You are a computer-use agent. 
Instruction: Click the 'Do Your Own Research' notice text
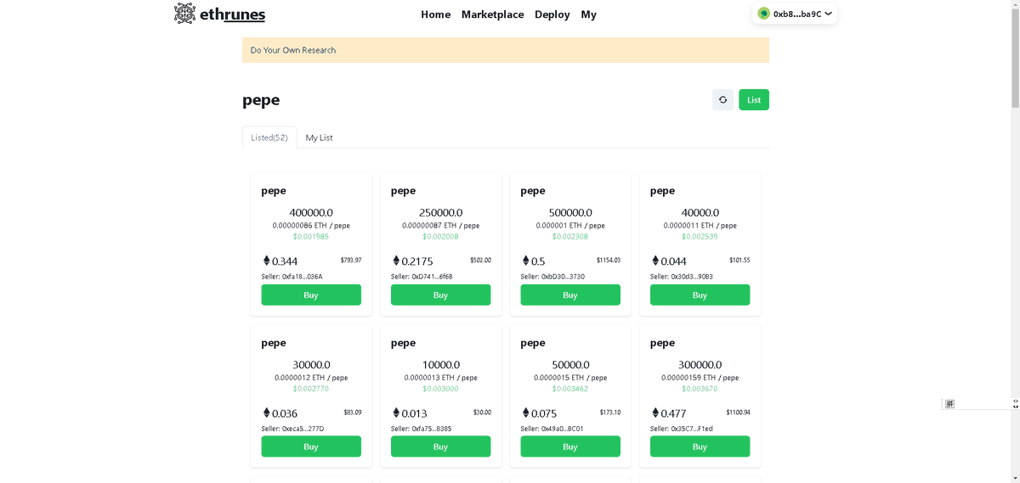293,50
